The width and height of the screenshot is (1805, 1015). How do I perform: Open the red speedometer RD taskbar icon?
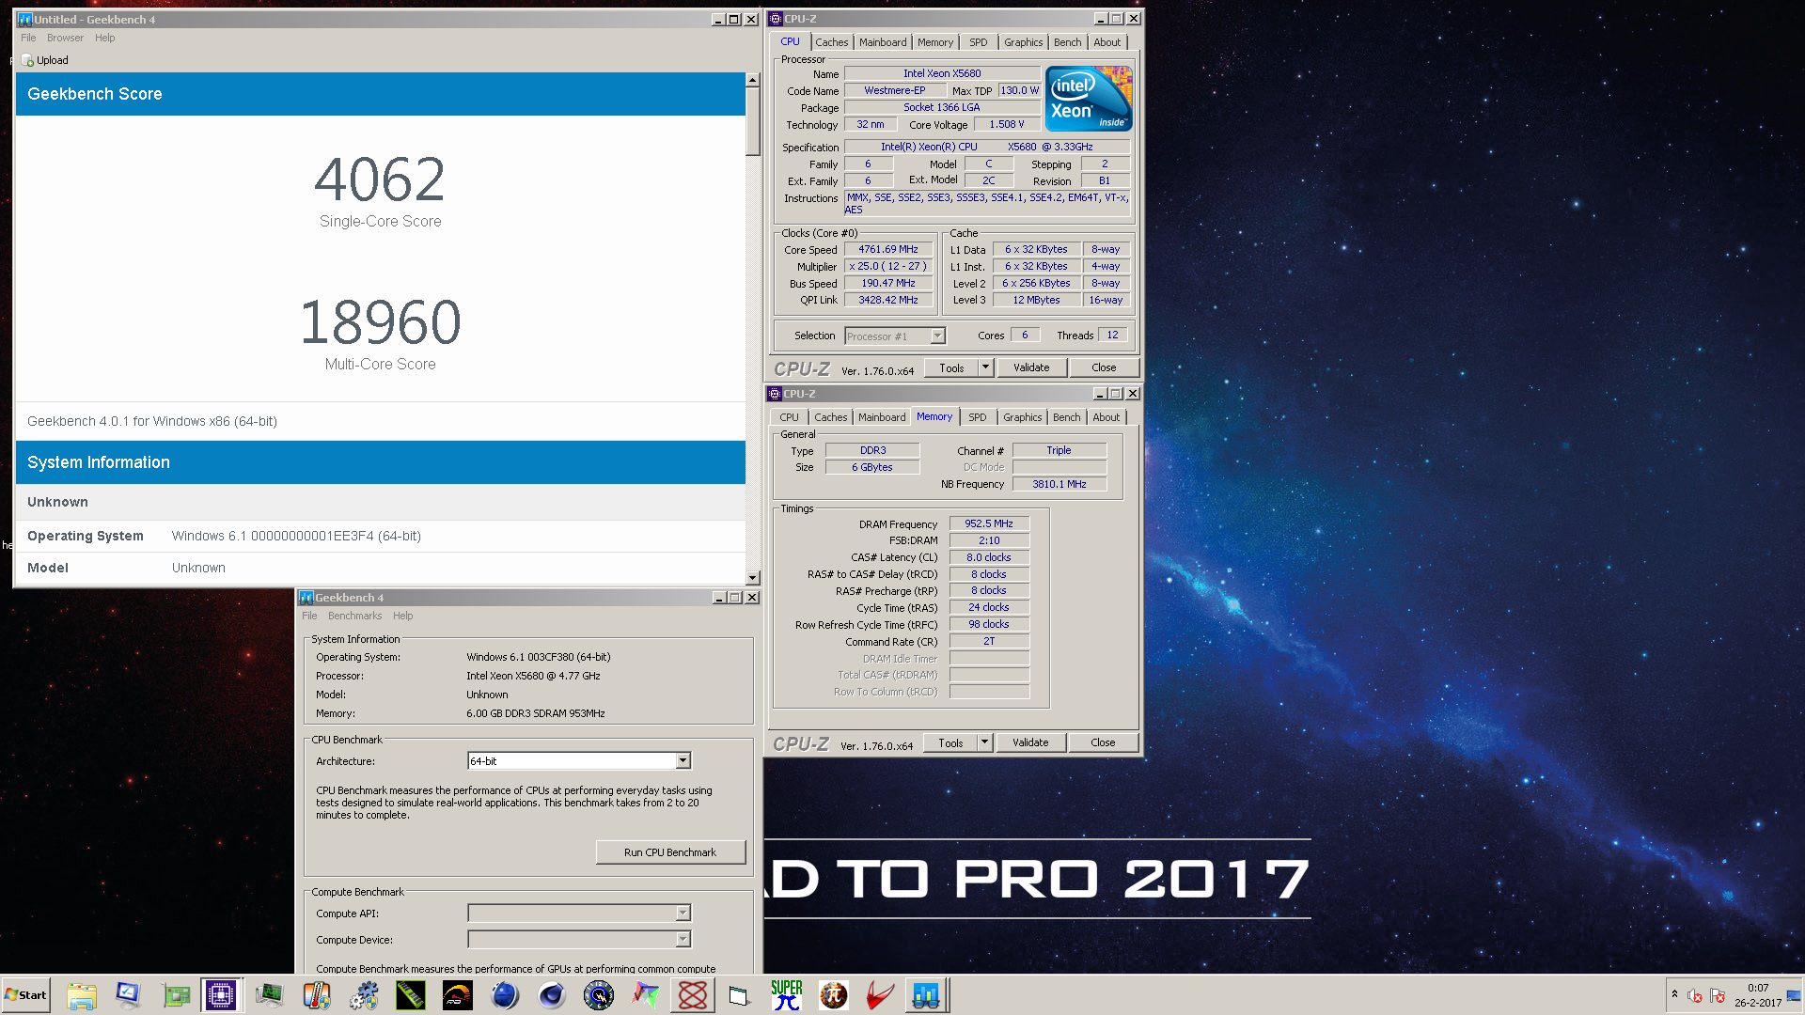pyautogui.click(x=458, y=995)
